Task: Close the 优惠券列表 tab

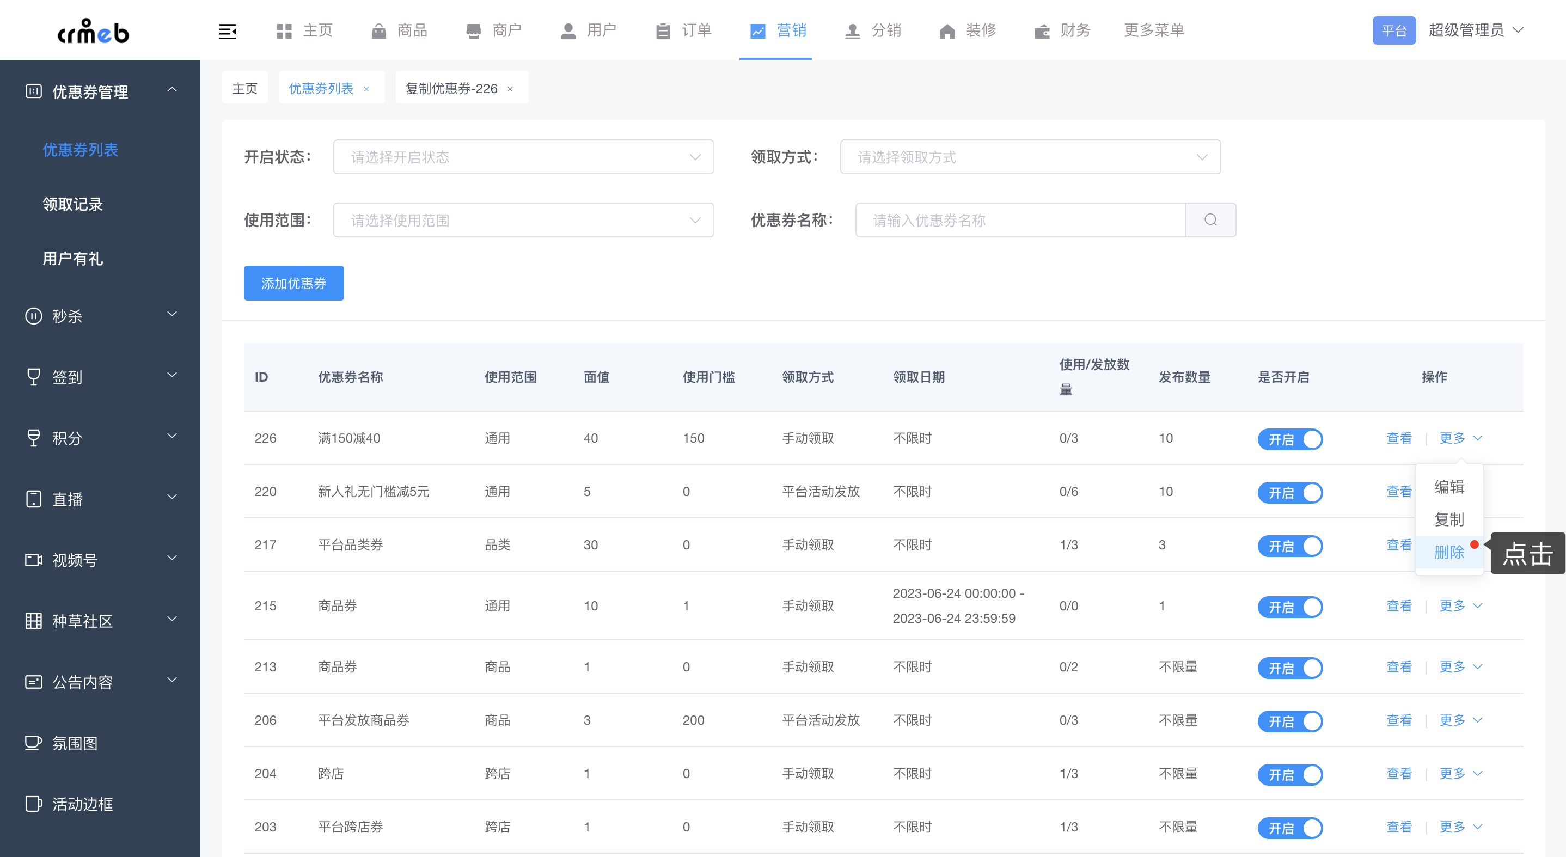Action: (366, 89)
